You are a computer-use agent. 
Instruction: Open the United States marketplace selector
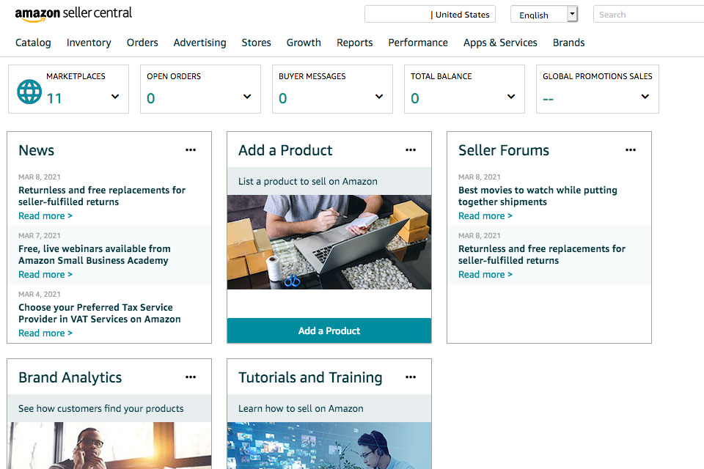coord(430,15)
